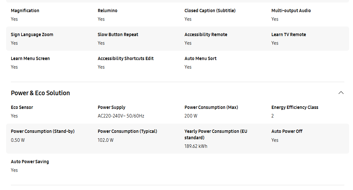Select the AC220-240V~ 50/60Hz value

point(121,116)
